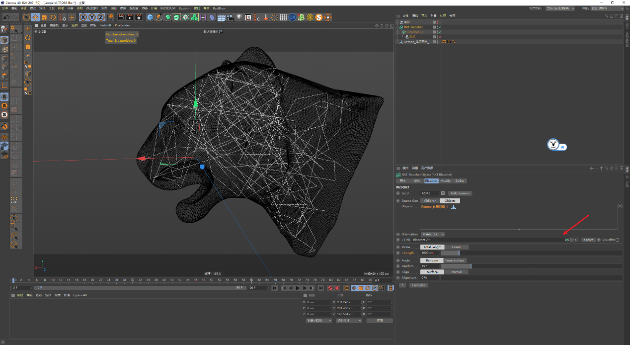Click lock icon in attribute manager header
630x345 pixels.
pos(612,168)
